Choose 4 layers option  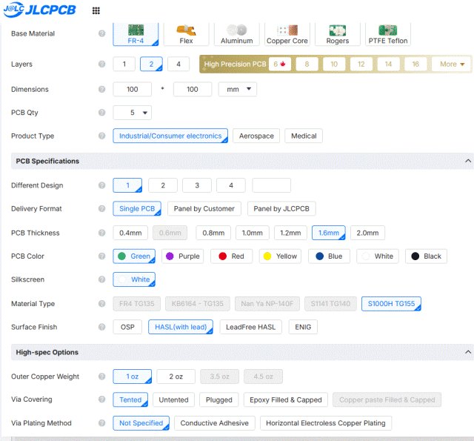coord(178,64)
